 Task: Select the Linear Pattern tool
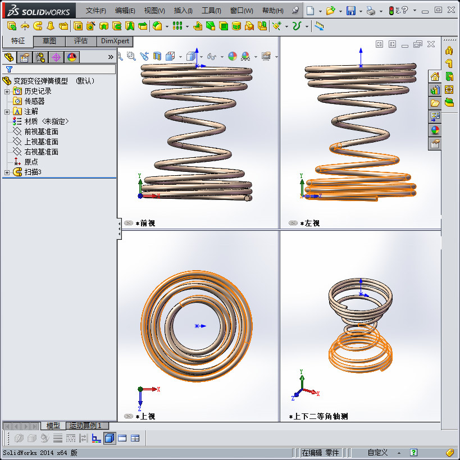(x=177, y=26)
